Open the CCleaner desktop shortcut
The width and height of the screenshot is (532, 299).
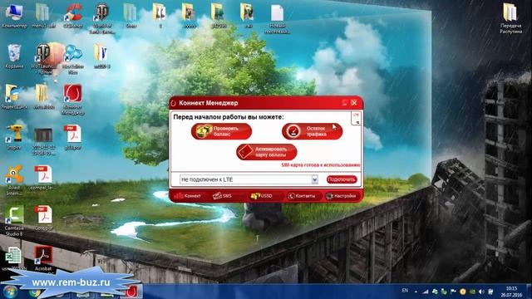pos(73,16)
